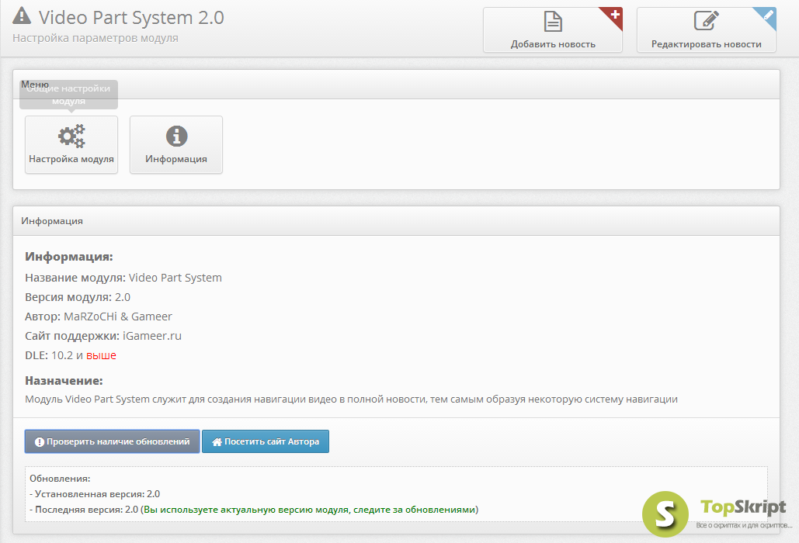
Task: Click the Последняя версия: 2.0 line
Action: (x=254, y=510)
